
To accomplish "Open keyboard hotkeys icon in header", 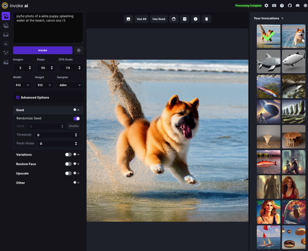I will tap(274, 5).
